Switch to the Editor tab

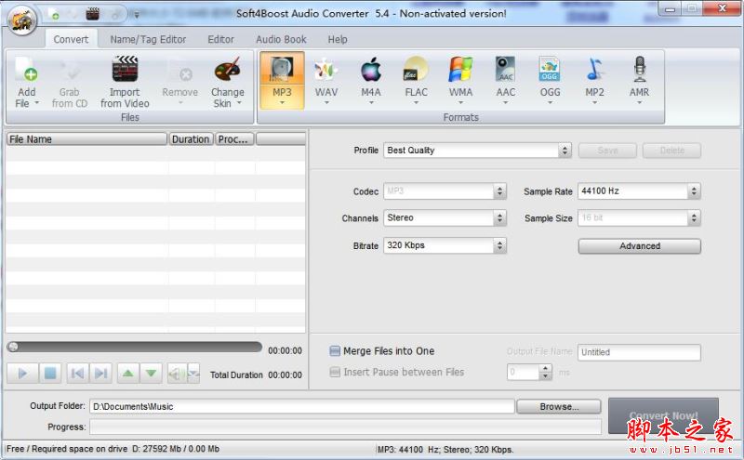(x=220, y=39)
